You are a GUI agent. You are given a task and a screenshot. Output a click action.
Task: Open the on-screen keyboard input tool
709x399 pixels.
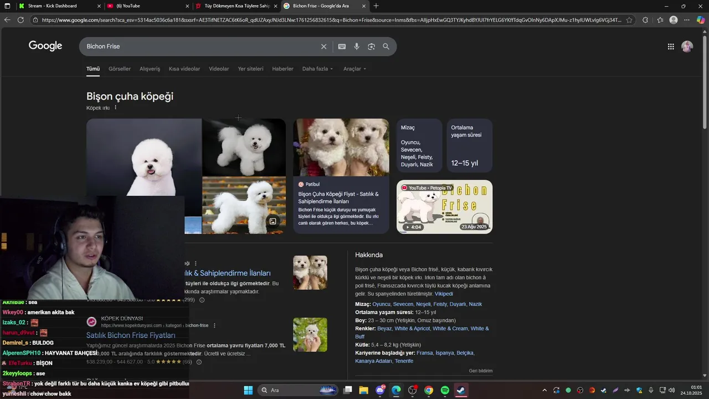[x=342, y=47]
